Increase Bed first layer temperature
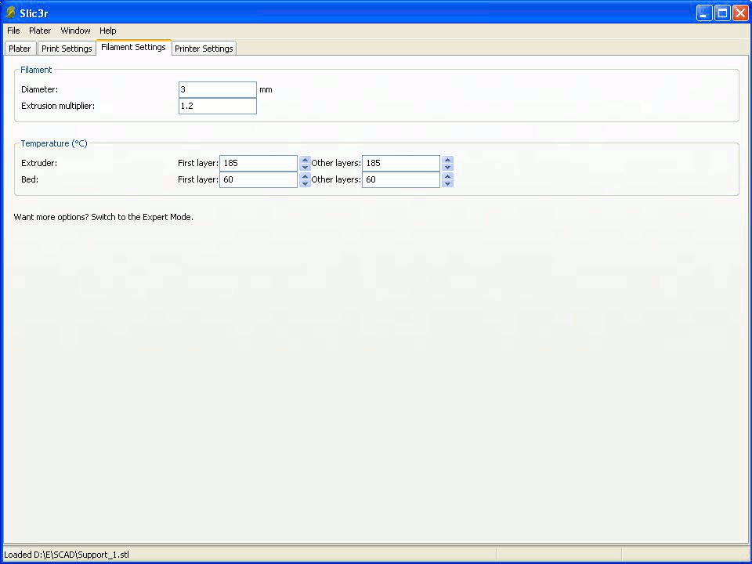Screen dimensions: 752x564 [305, 176]
